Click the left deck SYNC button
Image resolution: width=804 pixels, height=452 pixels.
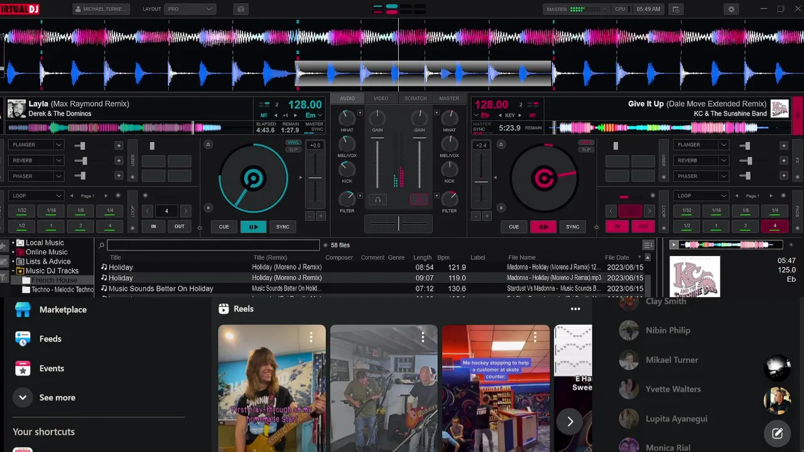click(283, 227)
